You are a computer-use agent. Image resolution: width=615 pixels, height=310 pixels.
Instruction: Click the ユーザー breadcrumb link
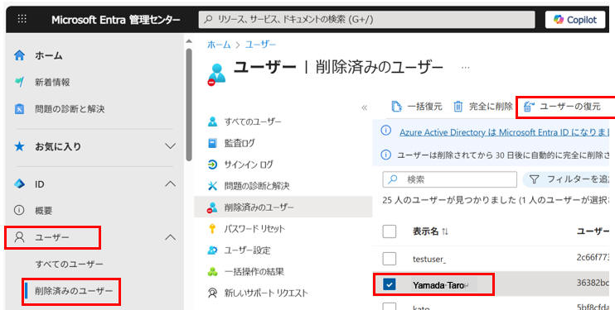coord(260,45)
